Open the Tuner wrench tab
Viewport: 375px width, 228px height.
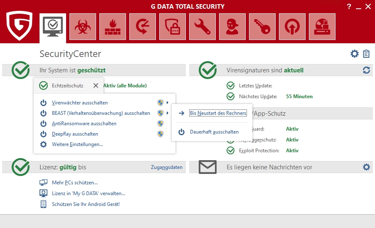point(202,27)
